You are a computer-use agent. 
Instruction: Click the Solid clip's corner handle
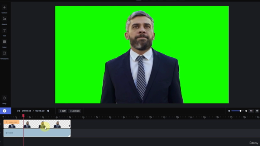coord(69,135)
